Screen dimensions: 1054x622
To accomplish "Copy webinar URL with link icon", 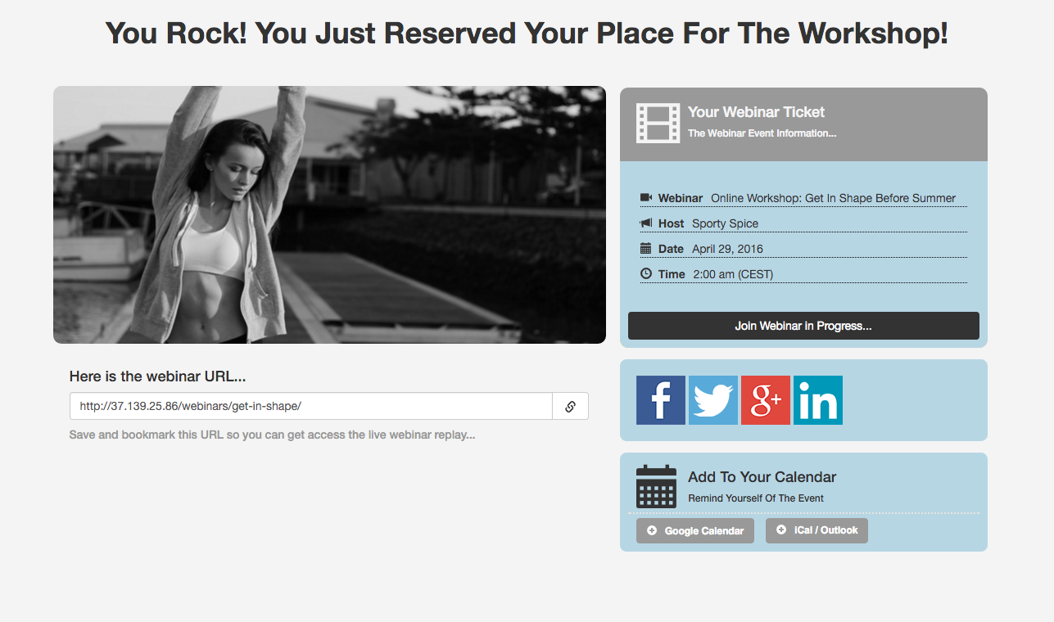I will coord(570,407).
